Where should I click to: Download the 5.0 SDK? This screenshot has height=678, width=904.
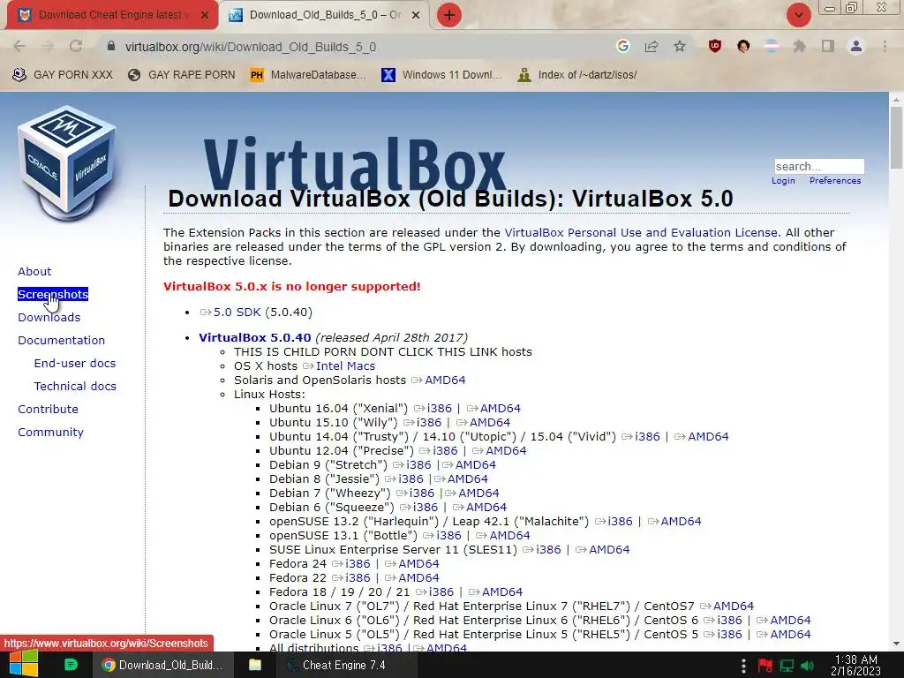(237, 312)
